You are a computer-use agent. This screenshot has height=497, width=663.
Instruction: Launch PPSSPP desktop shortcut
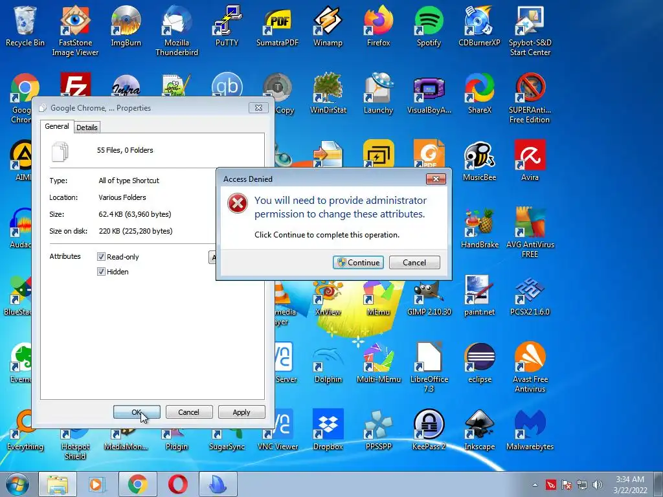[378, 430]
